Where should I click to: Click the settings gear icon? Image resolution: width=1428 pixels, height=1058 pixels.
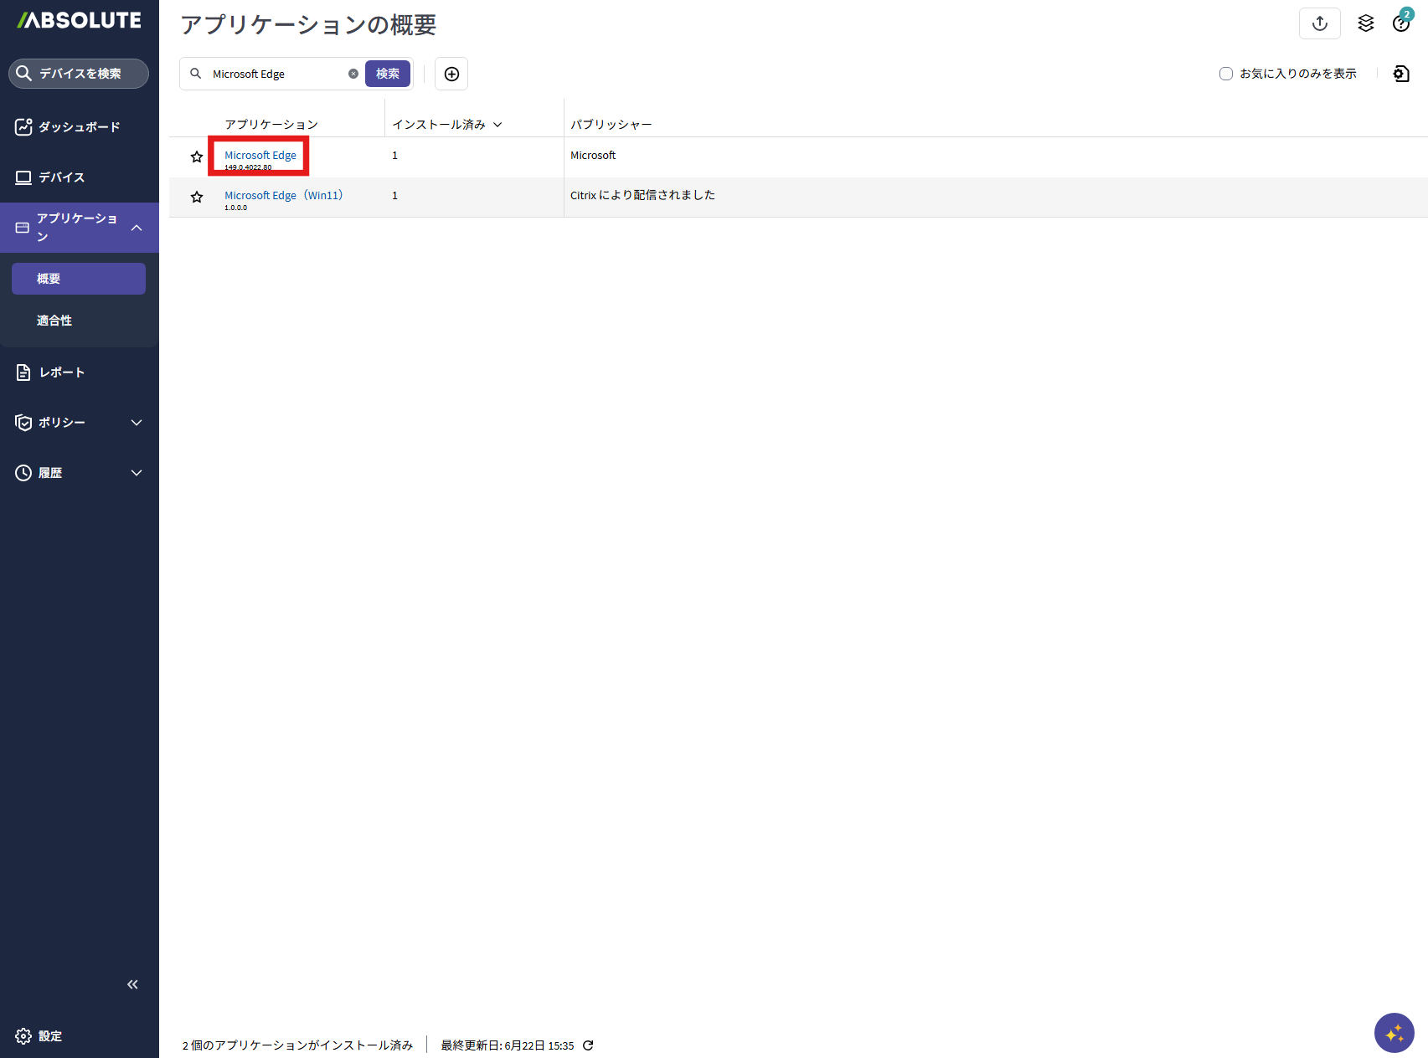[23, 1036]
